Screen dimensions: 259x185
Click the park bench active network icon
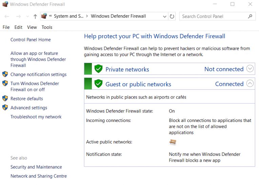173,142
